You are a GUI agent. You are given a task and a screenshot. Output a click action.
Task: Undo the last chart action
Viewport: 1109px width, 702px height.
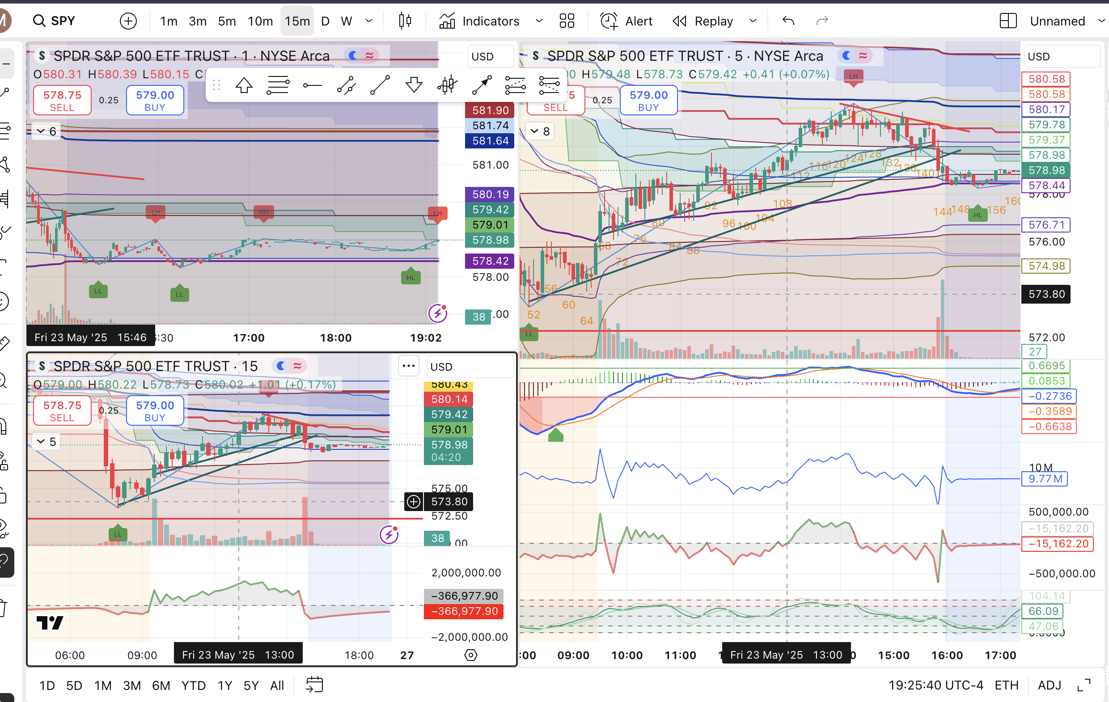click(x=788, y=21)
